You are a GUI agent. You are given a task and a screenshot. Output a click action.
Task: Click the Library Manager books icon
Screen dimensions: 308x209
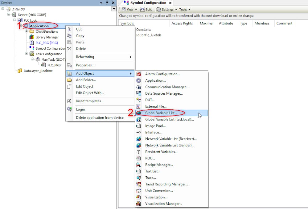(32, 37)
